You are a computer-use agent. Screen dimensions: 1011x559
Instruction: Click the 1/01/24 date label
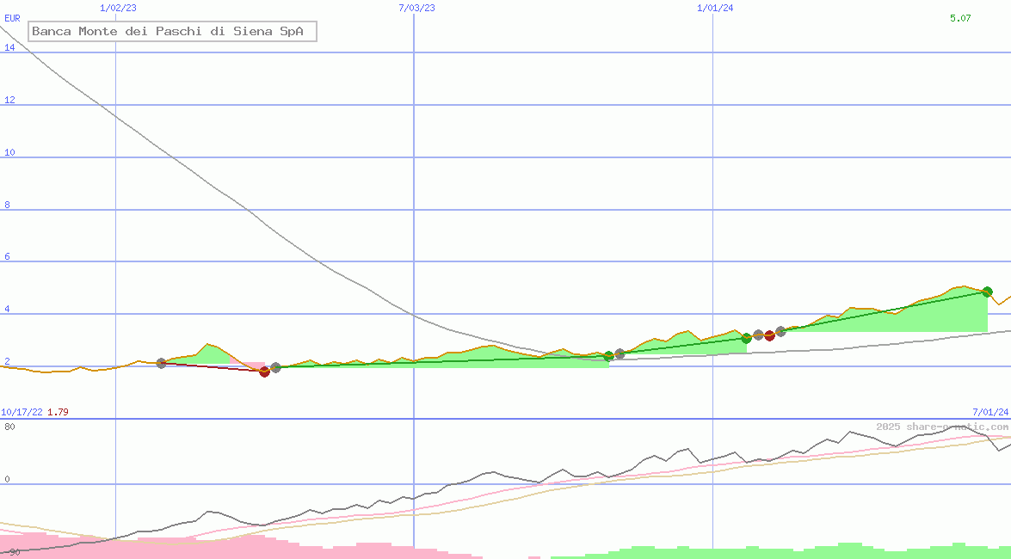(x=715, y=8)
